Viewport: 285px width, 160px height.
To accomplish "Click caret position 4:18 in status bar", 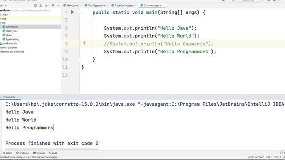I will pyautogui.click(x=256, y=157).
